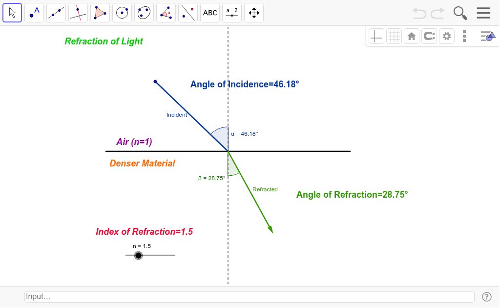This screenshot has width=500, height=308.
Task: Select the Slider a=2 tool
Action: 232,13
